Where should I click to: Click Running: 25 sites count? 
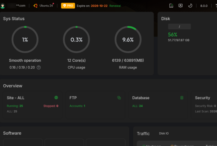tap(15, 106)
